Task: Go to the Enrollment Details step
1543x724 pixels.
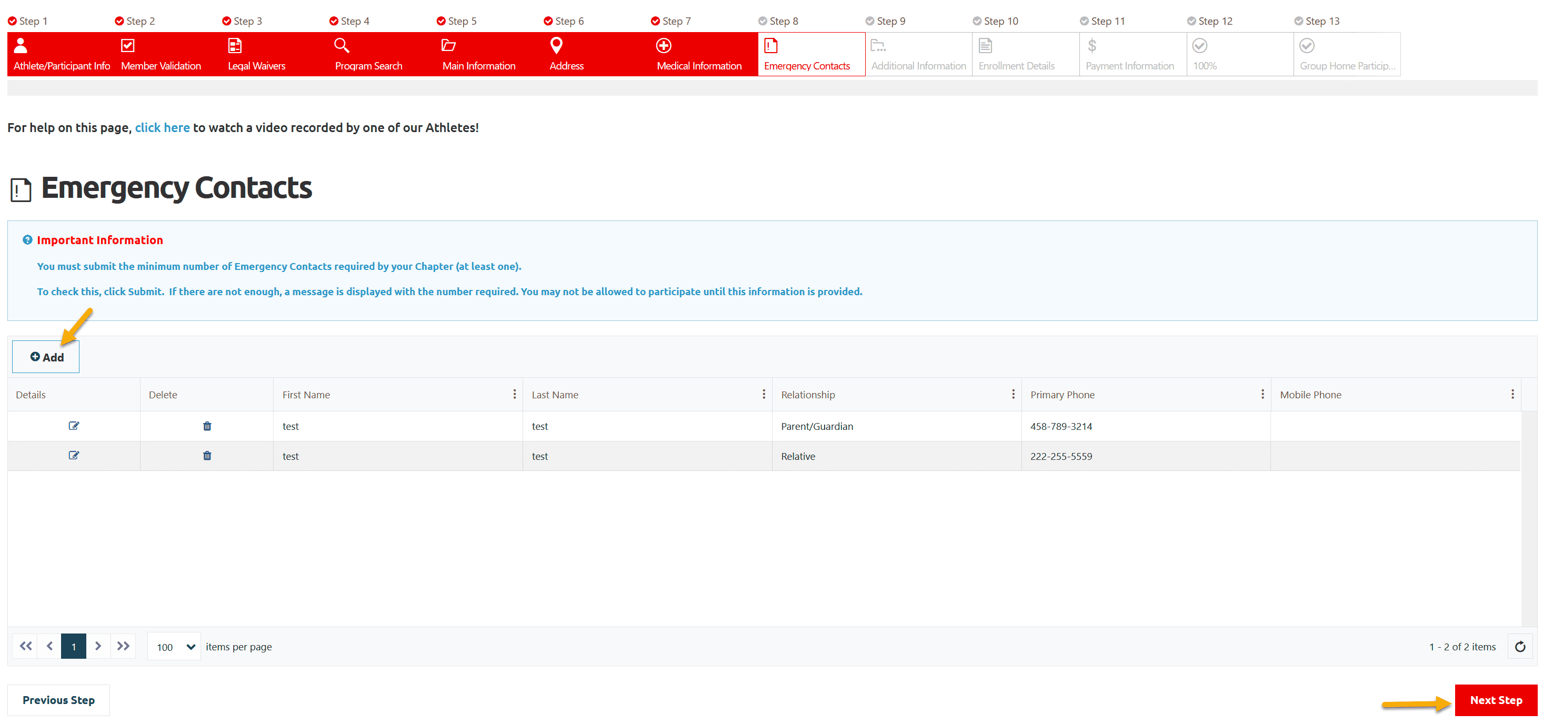Action: [1026, 54]
